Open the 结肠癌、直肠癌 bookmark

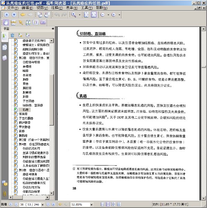tap(33, 105)
